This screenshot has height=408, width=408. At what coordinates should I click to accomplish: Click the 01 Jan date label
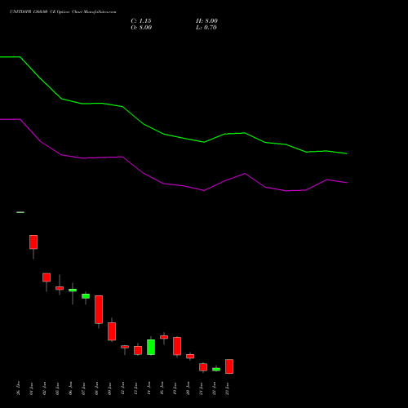[32, 388]
